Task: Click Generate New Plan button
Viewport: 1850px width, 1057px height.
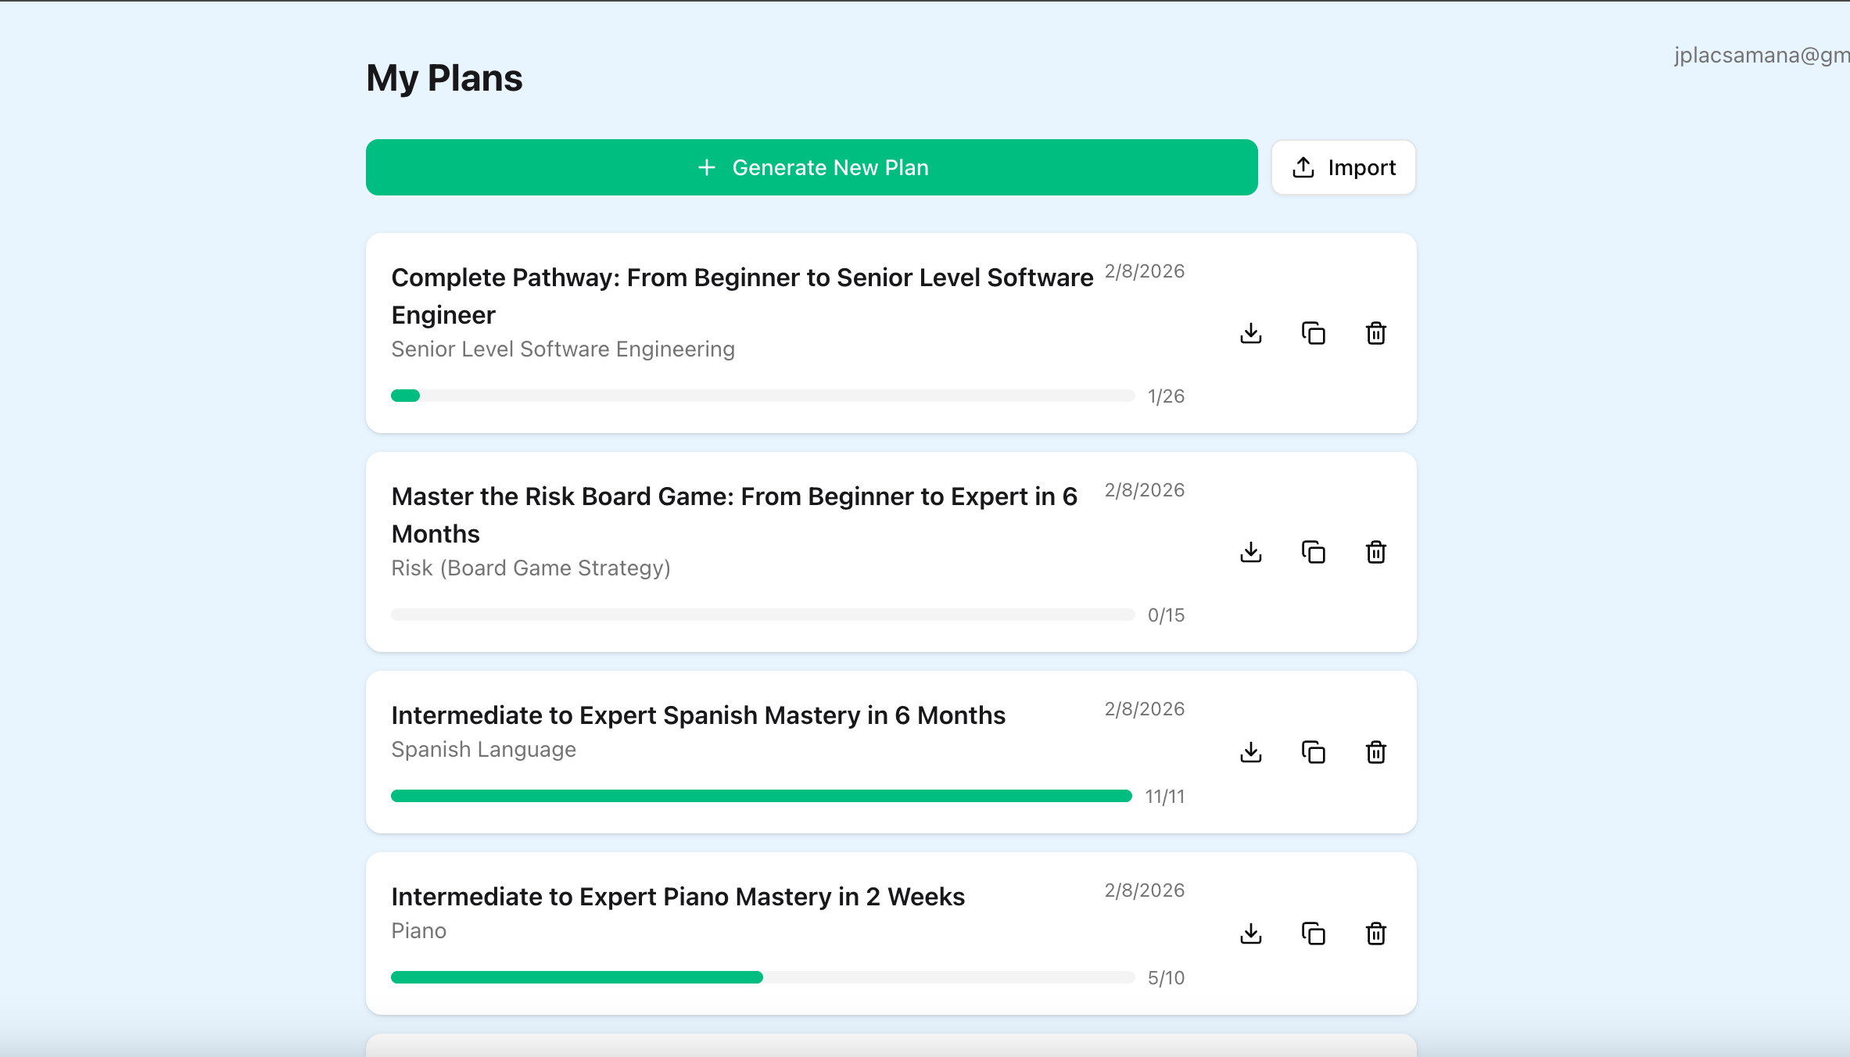Action: 812,167
